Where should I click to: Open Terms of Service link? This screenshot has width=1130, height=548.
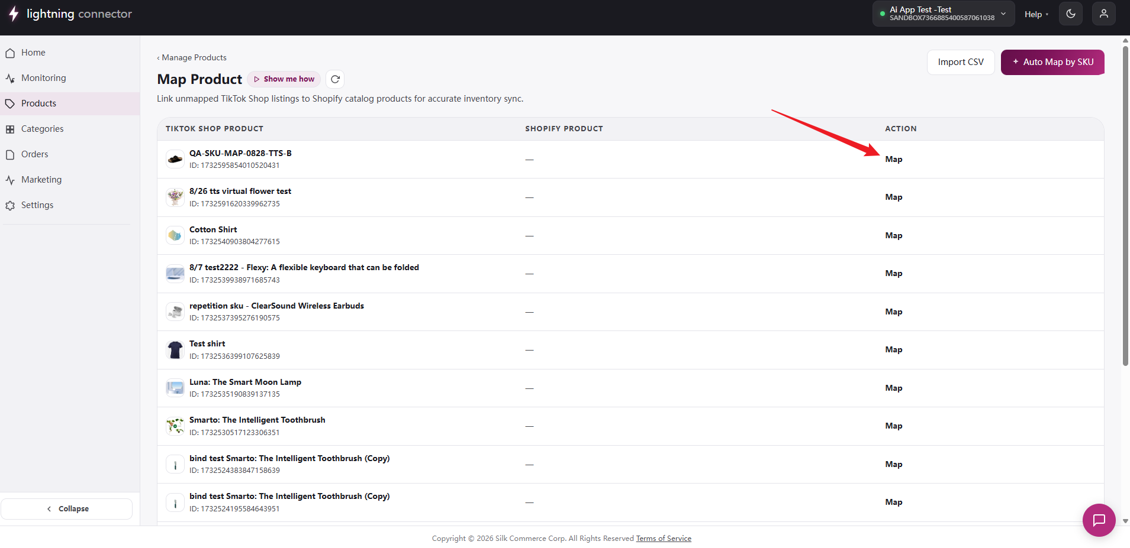click(664, 539)
